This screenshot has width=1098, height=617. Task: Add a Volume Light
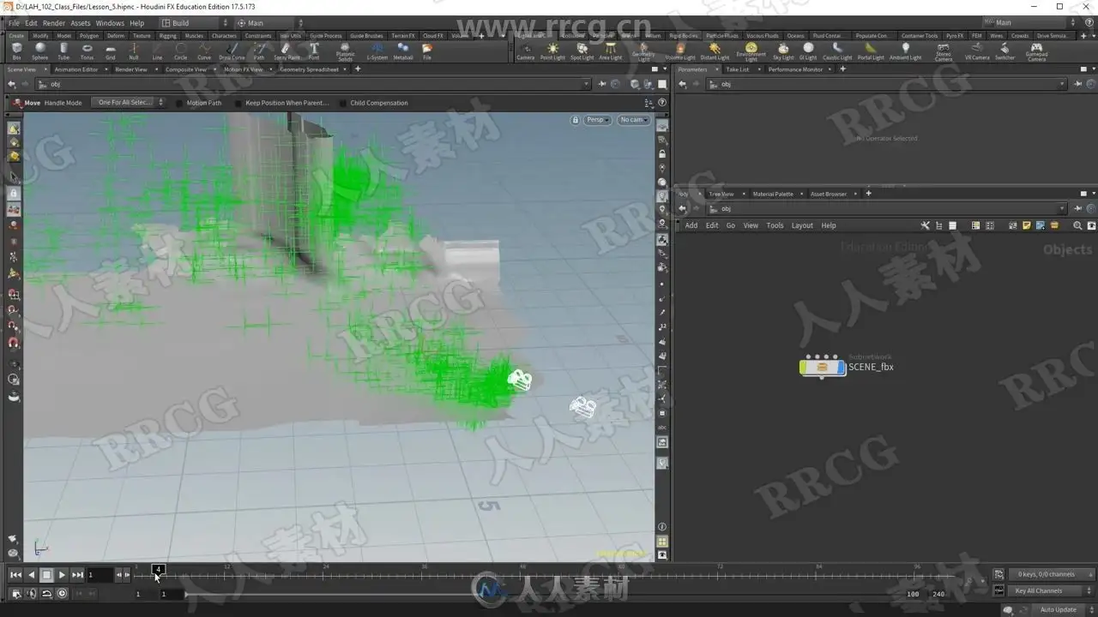(x=680, y=51)
